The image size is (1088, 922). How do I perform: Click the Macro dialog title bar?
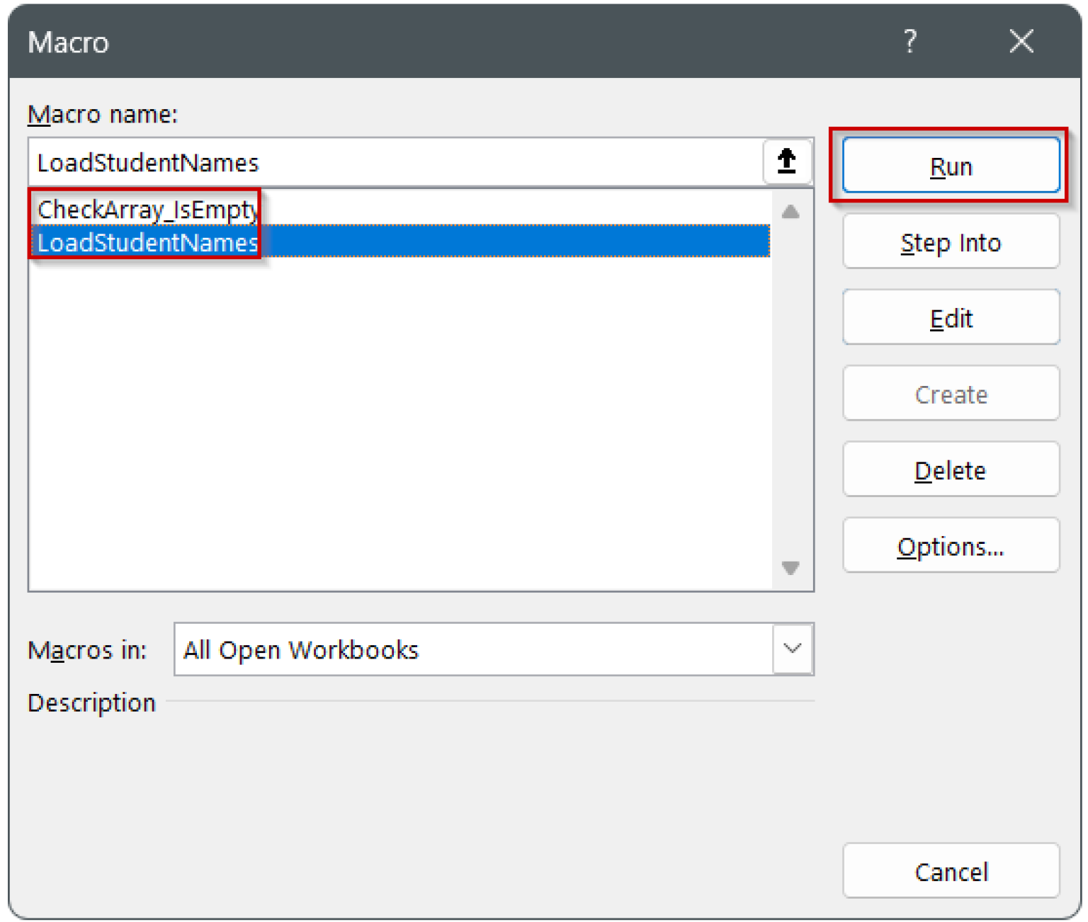(425, 42)
